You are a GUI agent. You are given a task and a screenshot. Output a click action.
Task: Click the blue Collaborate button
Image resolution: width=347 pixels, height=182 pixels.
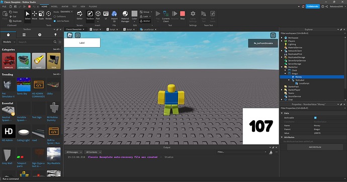point(312,7)
